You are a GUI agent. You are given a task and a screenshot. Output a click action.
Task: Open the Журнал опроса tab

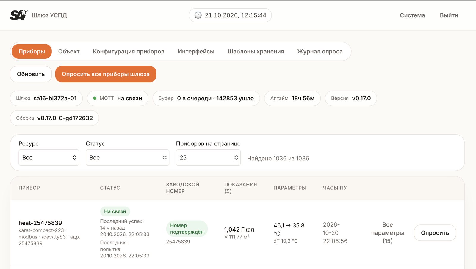[320, 51]
